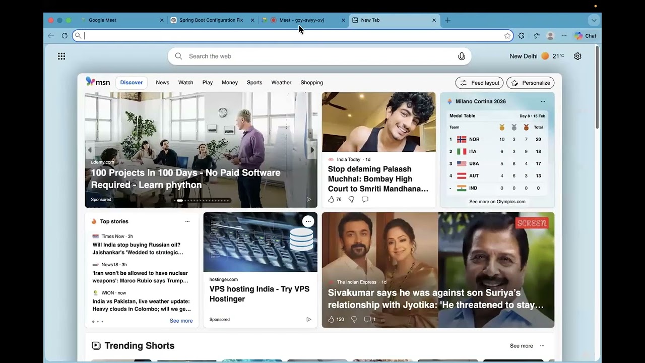Select the USA row in the medal table
645x363 pixels.
click(497, 163)
